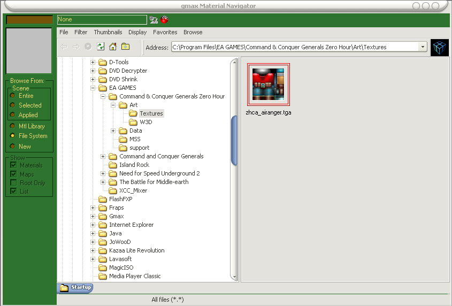Screen dimensions: 452x306
Task: Toggle the List checkbox
Action: pos(13,191)
